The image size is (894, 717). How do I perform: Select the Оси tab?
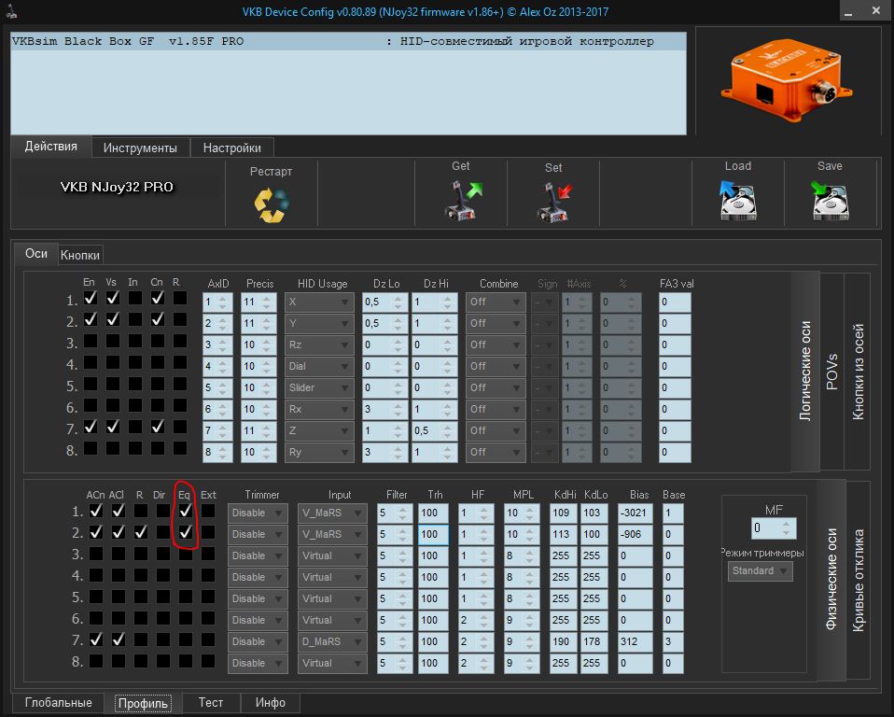pyautogui.click(x=35, y=253)
